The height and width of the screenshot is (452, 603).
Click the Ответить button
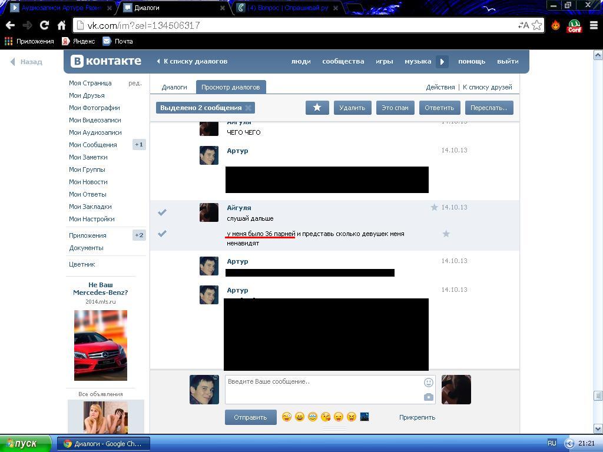coord(439,108)
